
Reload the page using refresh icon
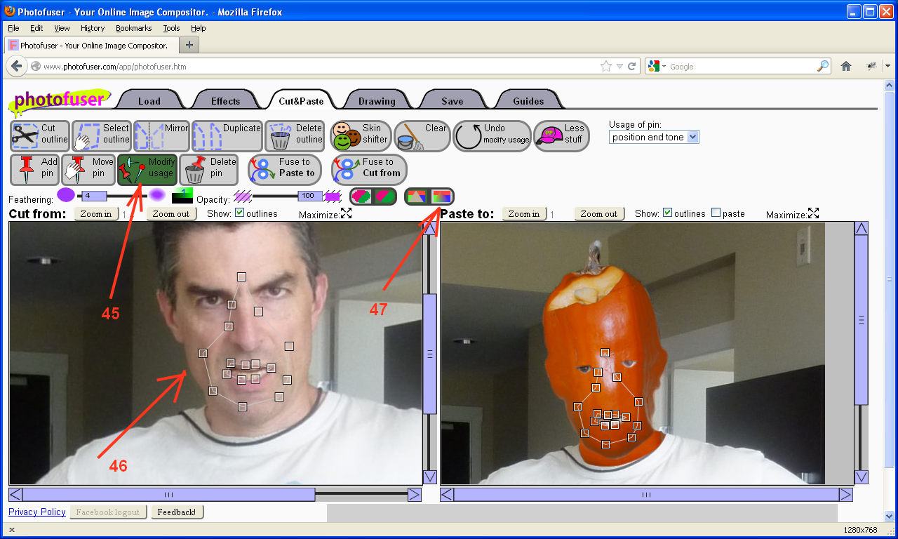(631, 66)
